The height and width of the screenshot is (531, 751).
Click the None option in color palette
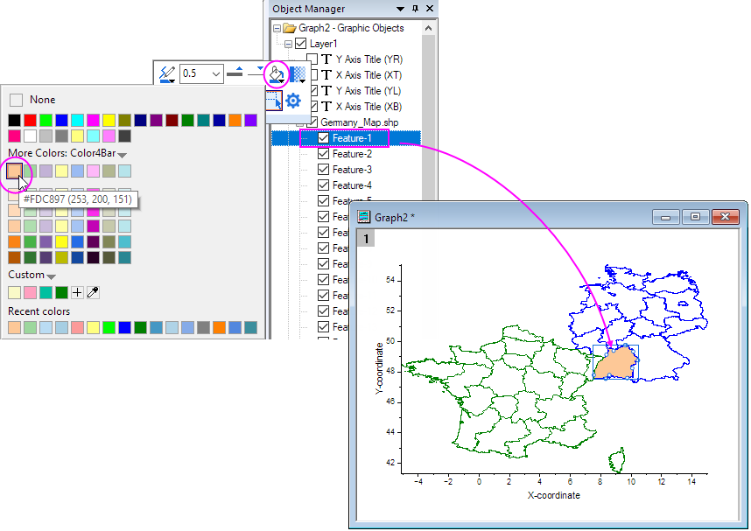click(15, 99)
